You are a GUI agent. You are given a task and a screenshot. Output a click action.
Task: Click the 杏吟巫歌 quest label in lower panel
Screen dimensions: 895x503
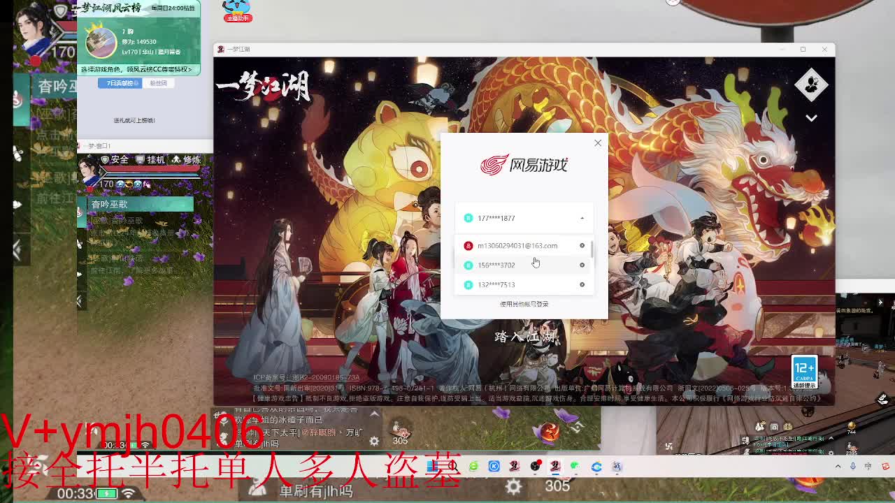pos(109,204)
